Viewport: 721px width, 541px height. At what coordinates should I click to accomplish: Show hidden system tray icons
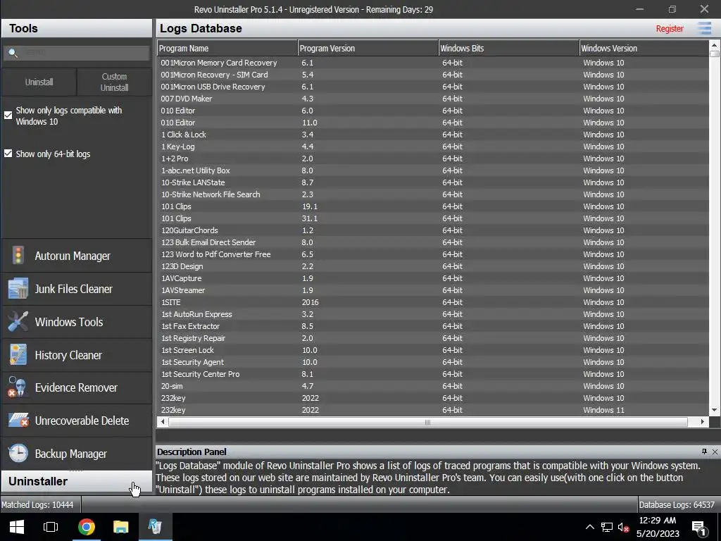point(589,527)
